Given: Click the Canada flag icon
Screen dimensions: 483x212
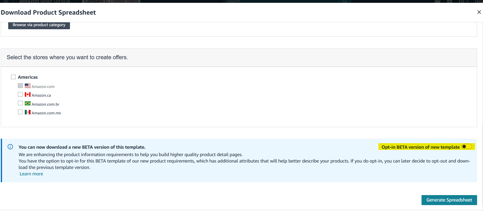Looking at the screenshot, I should tap(28, 94).
